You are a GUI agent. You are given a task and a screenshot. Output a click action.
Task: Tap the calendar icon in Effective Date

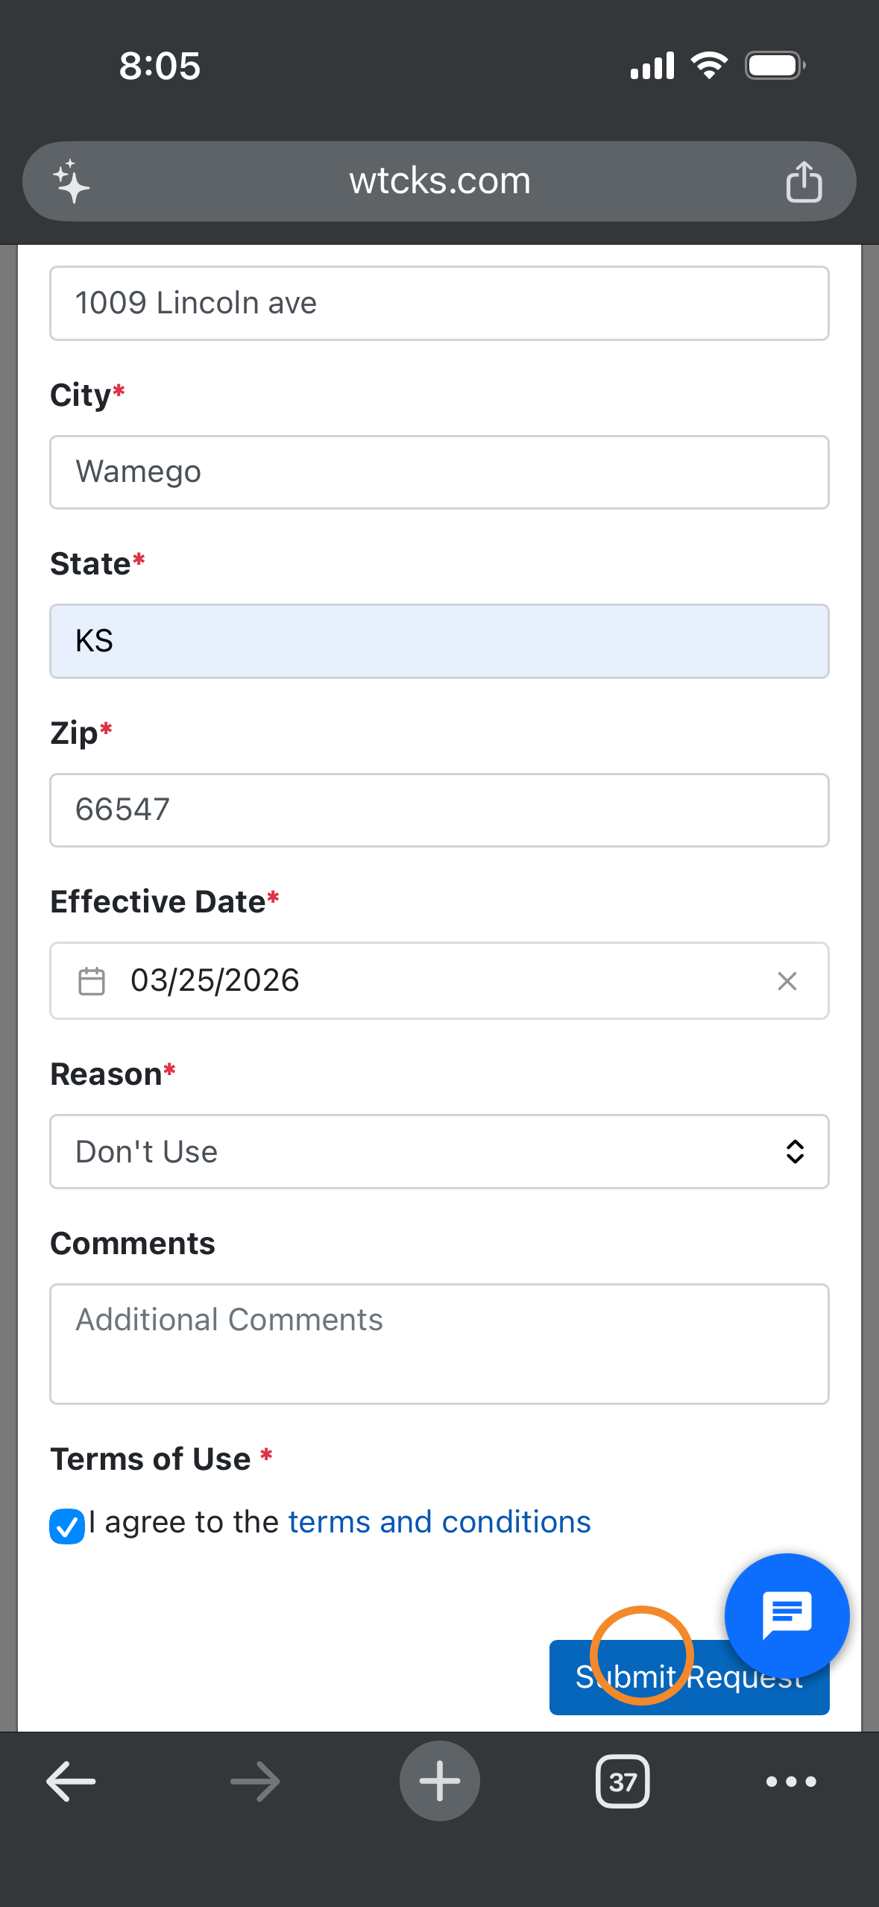pos(92,981)
